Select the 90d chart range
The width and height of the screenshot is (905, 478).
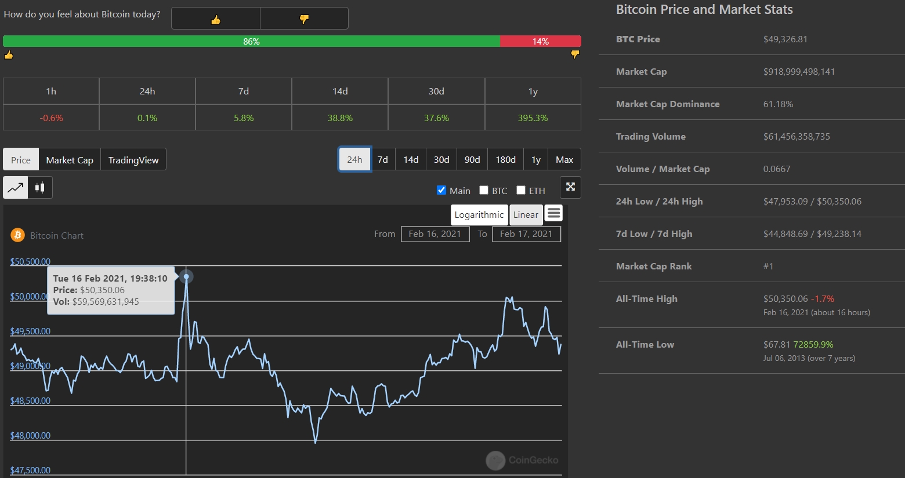click(x=472, y=159)
